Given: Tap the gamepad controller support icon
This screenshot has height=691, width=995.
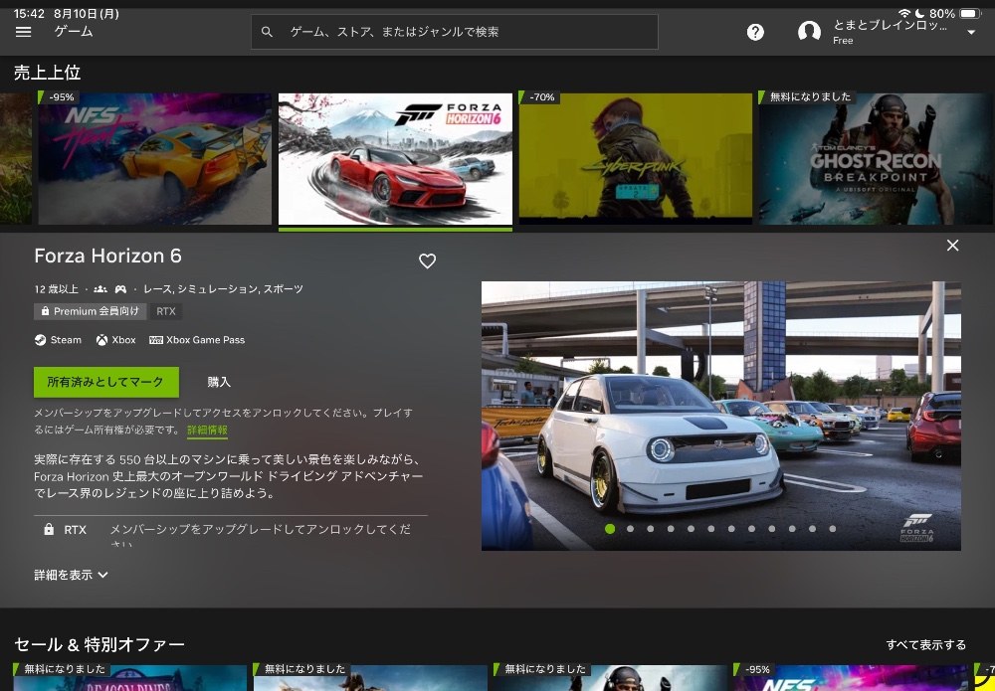Looking at the screenshot, I should (120, 289).
